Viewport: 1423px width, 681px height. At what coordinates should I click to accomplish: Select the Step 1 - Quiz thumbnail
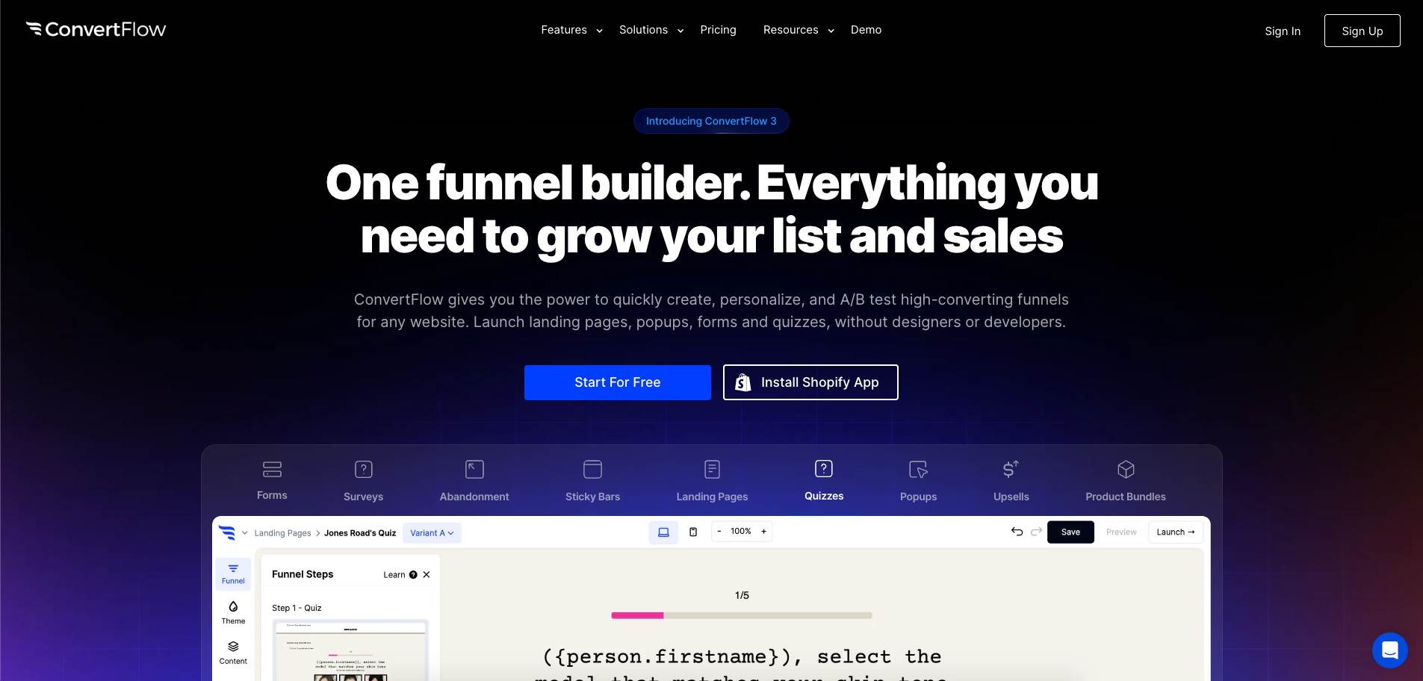pos(350,650)
